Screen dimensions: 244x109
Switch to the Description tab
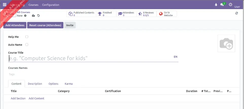35,84
